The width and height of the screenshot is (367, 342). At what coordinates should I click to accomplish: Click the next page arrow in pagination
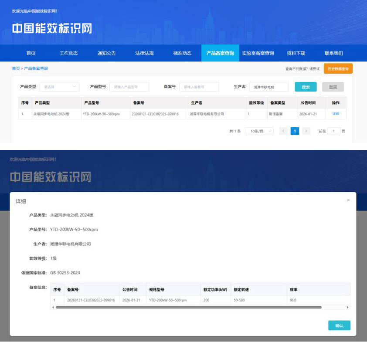click(x=306, y=131)
